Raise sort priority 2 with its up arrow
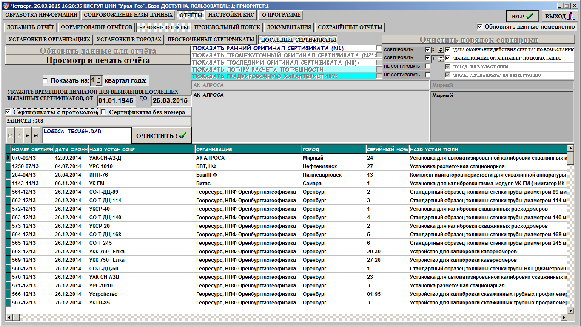 [441, 48]
